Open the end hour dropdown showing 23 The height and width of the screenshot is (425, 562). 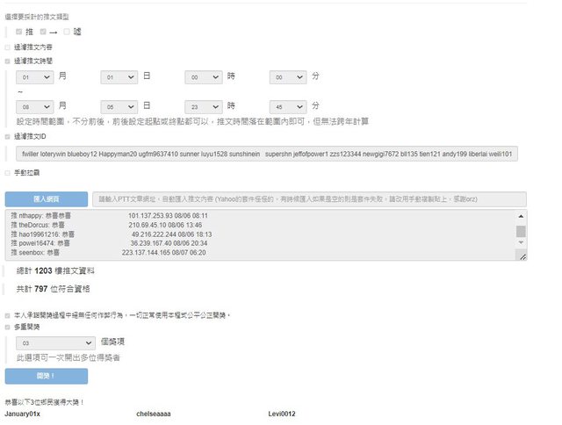(204, 105)
